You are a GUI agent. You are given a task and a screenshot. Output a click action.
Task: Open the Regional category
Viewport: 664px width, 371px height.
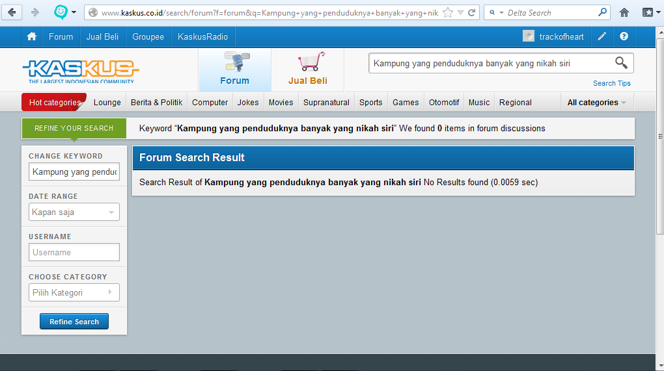(x=516, y=103)
